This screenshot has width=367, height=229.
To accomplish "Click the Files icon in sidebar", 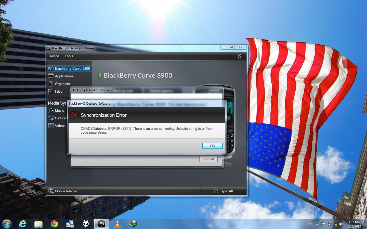I will (x=51, y=91).
